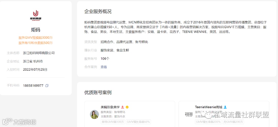Select the phone number 18658169977

[33, 86]
